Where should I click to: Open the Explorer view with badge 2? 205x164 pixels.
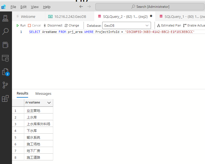(x=5, y=72)
